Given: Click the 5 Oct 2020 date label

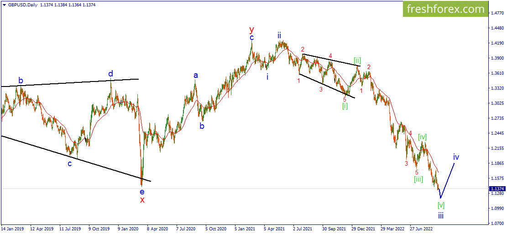Looking at the screenshot, I should click(217, 229).
